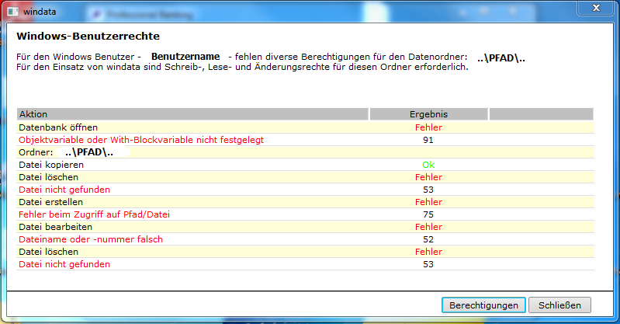Image resolution: width=620 pixels, height=324 pixels.
Task: Click the windata title bar icon
Action: 12,12
